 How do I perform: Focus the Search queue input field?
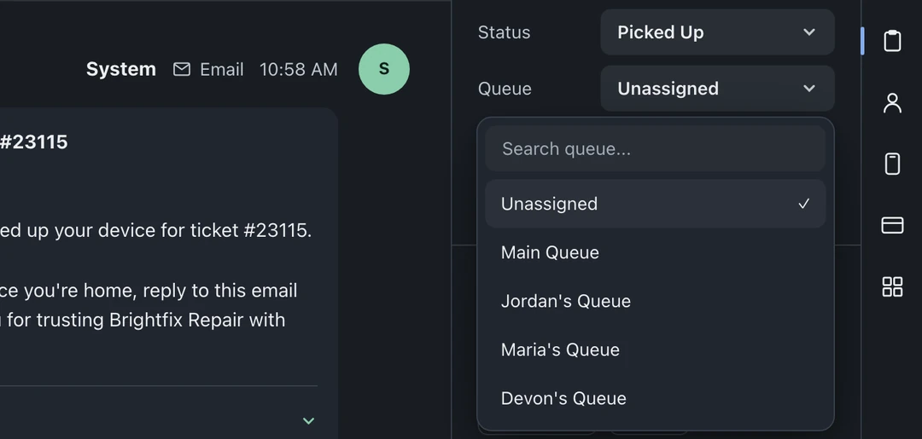(x=655, y=148)
